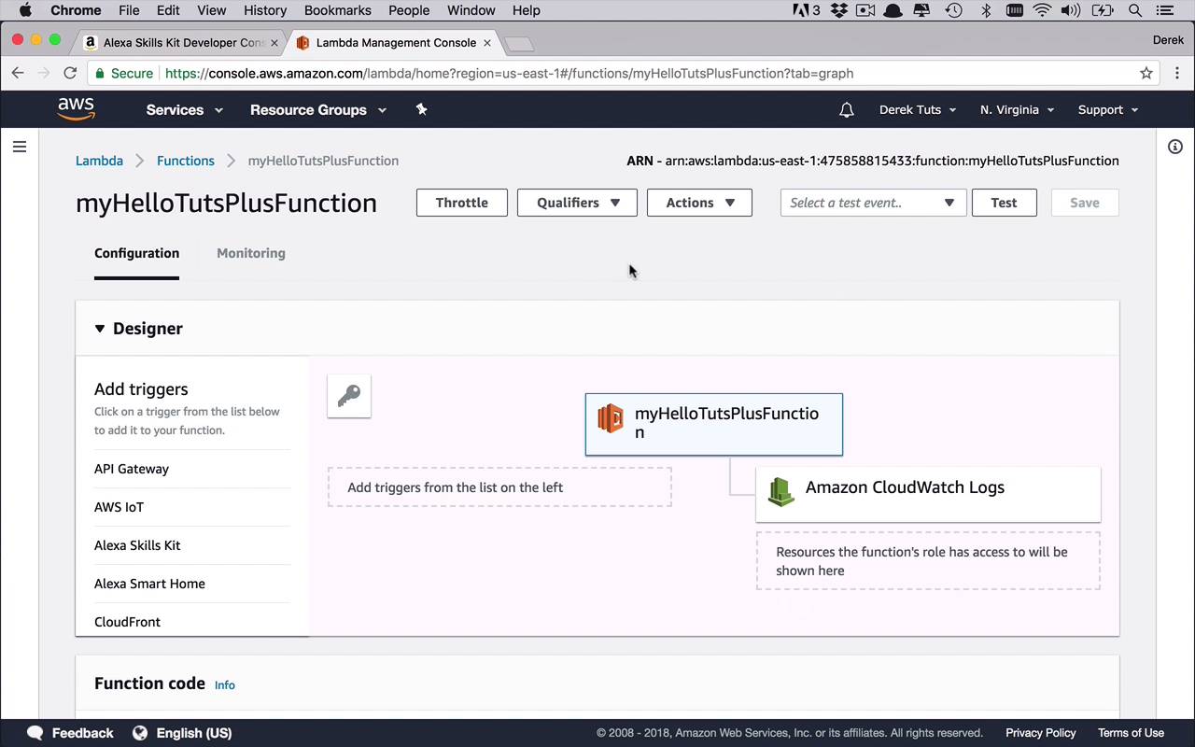Click the Wi-Fi icon in the menu bar
1195x747 pixels.
pos(1042,10)
